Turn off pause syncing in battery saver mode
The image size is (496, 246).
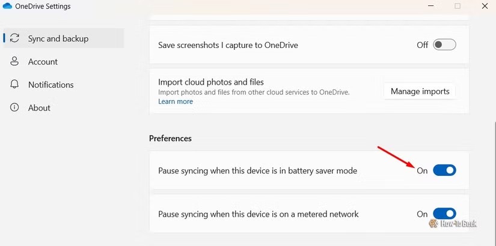click(445, 170)
